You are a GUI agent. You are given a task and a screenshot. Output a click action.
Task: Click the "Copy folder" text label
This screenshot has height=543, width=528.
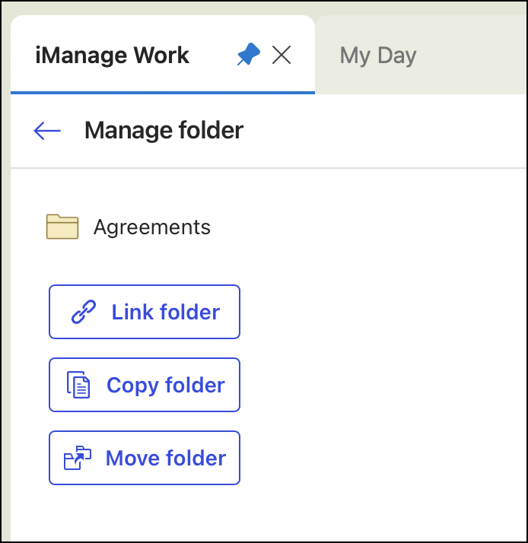pyautogui.click(x=166, y=385)
